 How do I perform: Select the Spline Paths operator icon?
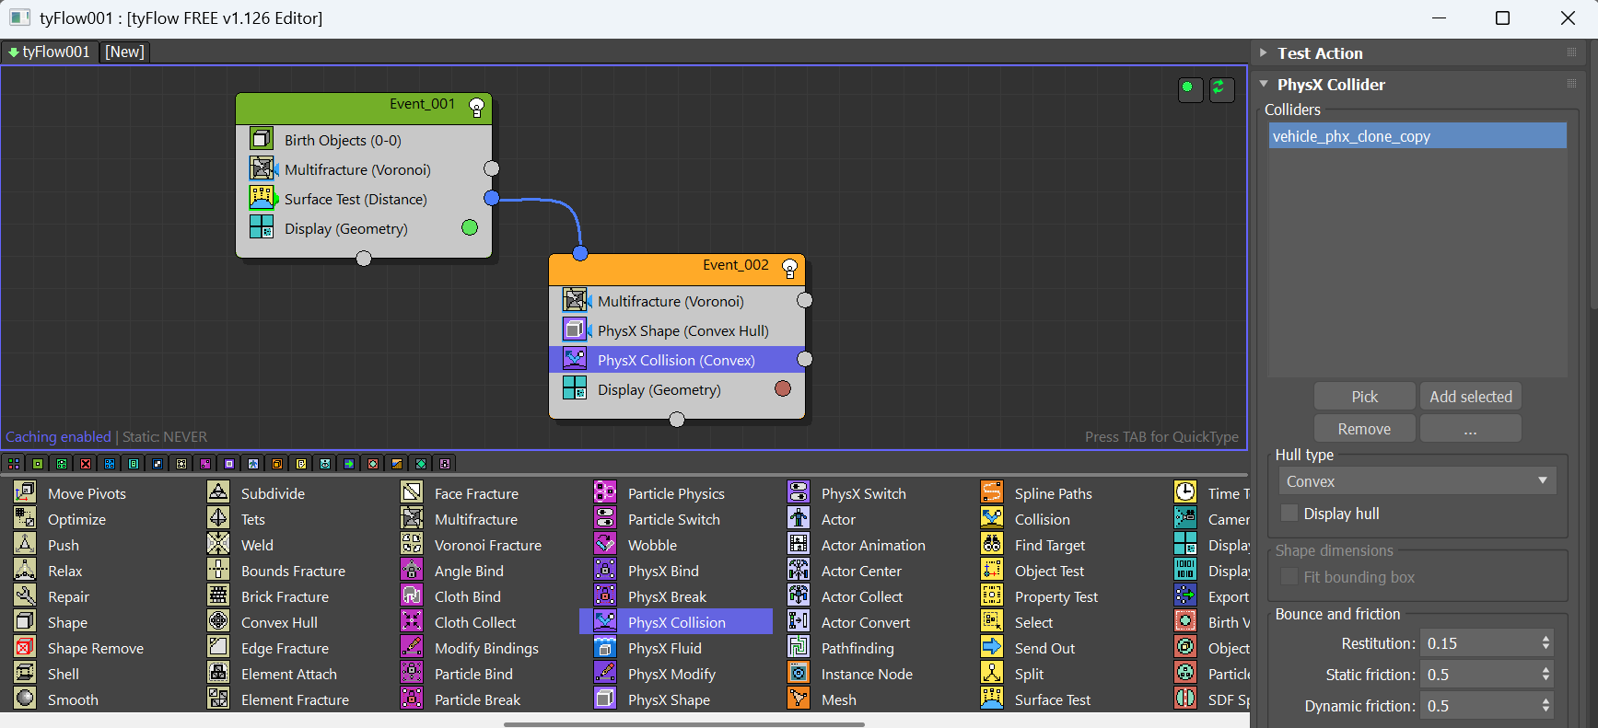tap(992, 492)
